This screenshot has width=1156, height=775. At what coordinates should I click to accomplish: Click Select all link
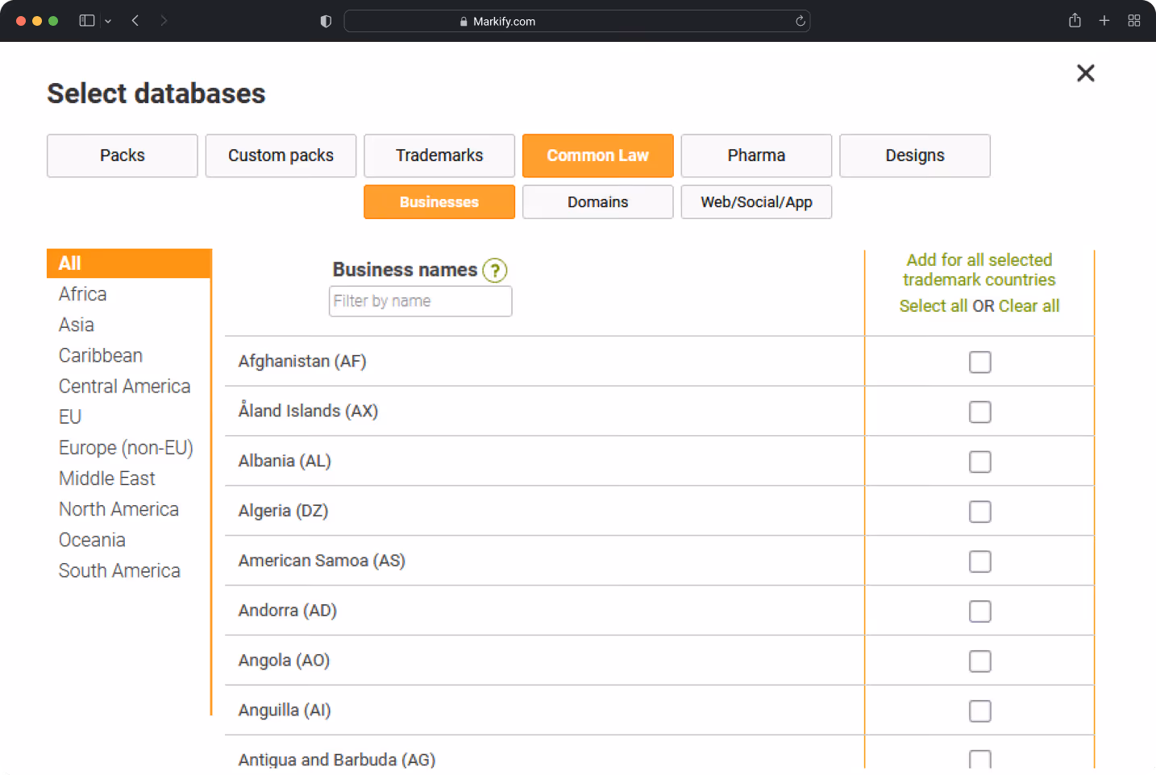pyautogui.click(x=934, y=306)
